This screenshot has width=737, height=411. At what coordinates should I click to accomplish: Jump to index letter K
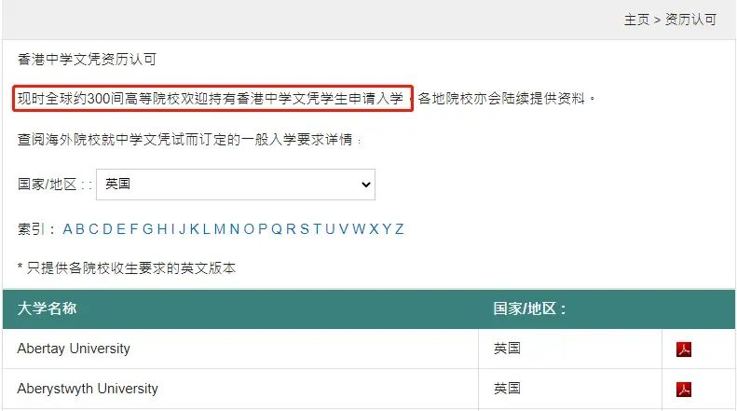coord(194,229)
